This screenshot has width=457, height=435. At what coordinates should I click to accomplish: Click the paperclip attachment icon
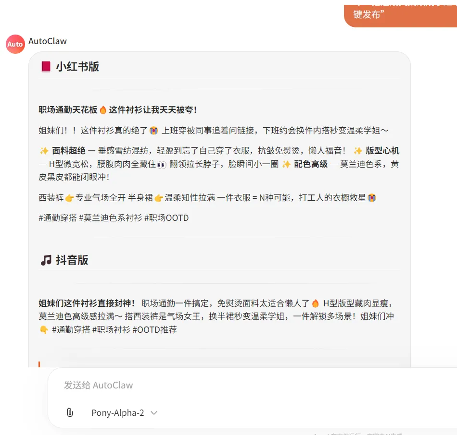point(70,412)
